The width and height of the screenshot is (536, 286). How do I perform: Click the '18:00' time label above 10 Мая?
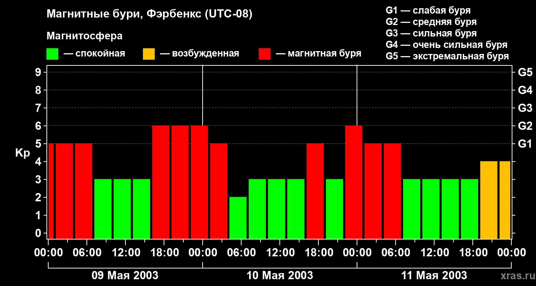point(318,252)
